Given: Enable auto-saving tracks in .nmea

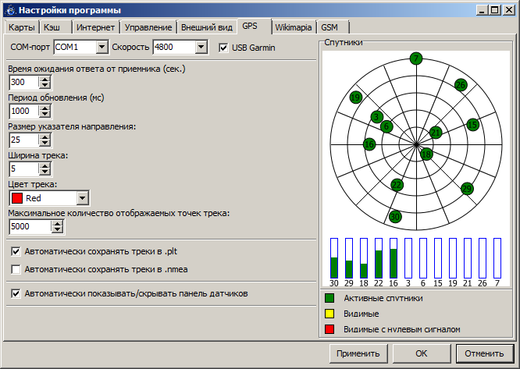Looking at the screenshot, I should (x=16, y=269).
